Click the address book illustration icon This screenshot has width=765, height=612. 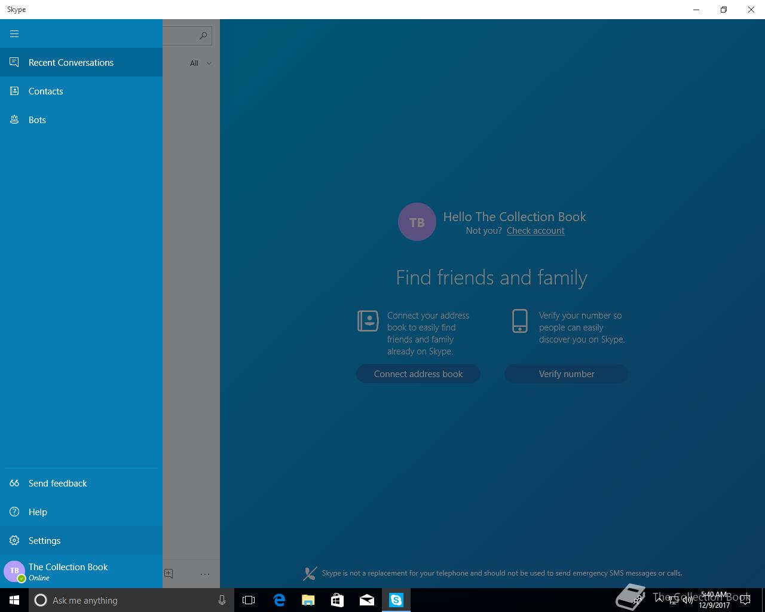click(368, 321)
